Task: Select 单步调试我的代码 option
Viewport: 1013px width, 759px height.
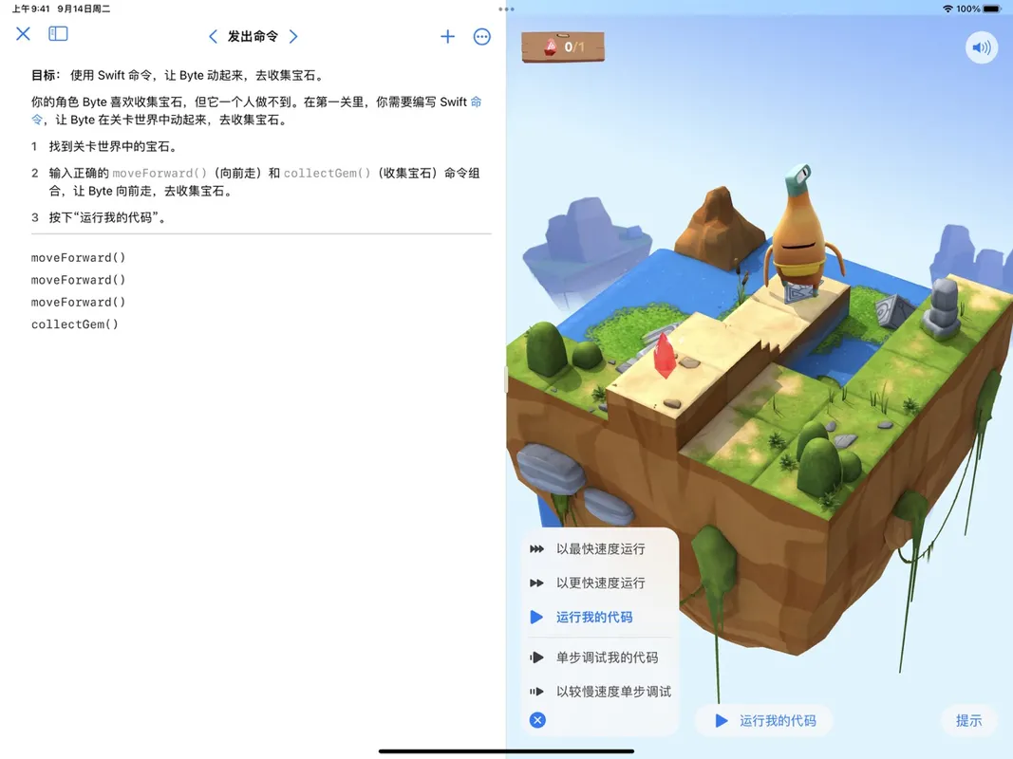Action: (599, 657)
